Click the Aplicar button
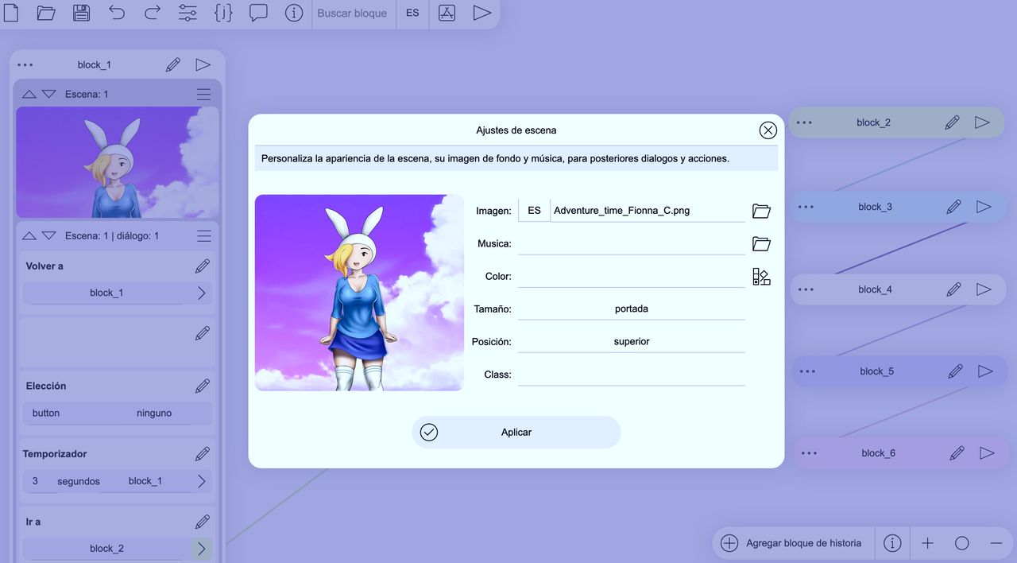The image size is (1017, 563). 516,432
